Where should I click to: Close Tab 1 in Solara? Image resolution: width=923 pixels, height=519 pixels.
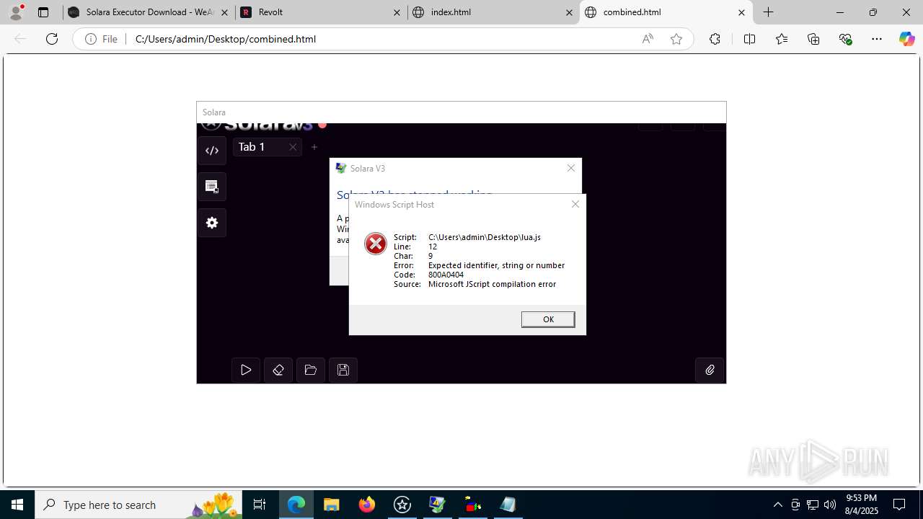pos(293,147)
